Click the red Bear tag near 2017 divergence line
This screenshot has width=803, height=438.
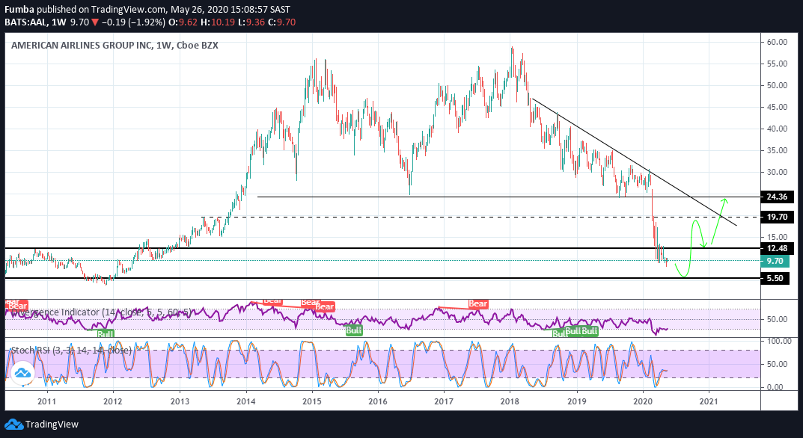477,304
